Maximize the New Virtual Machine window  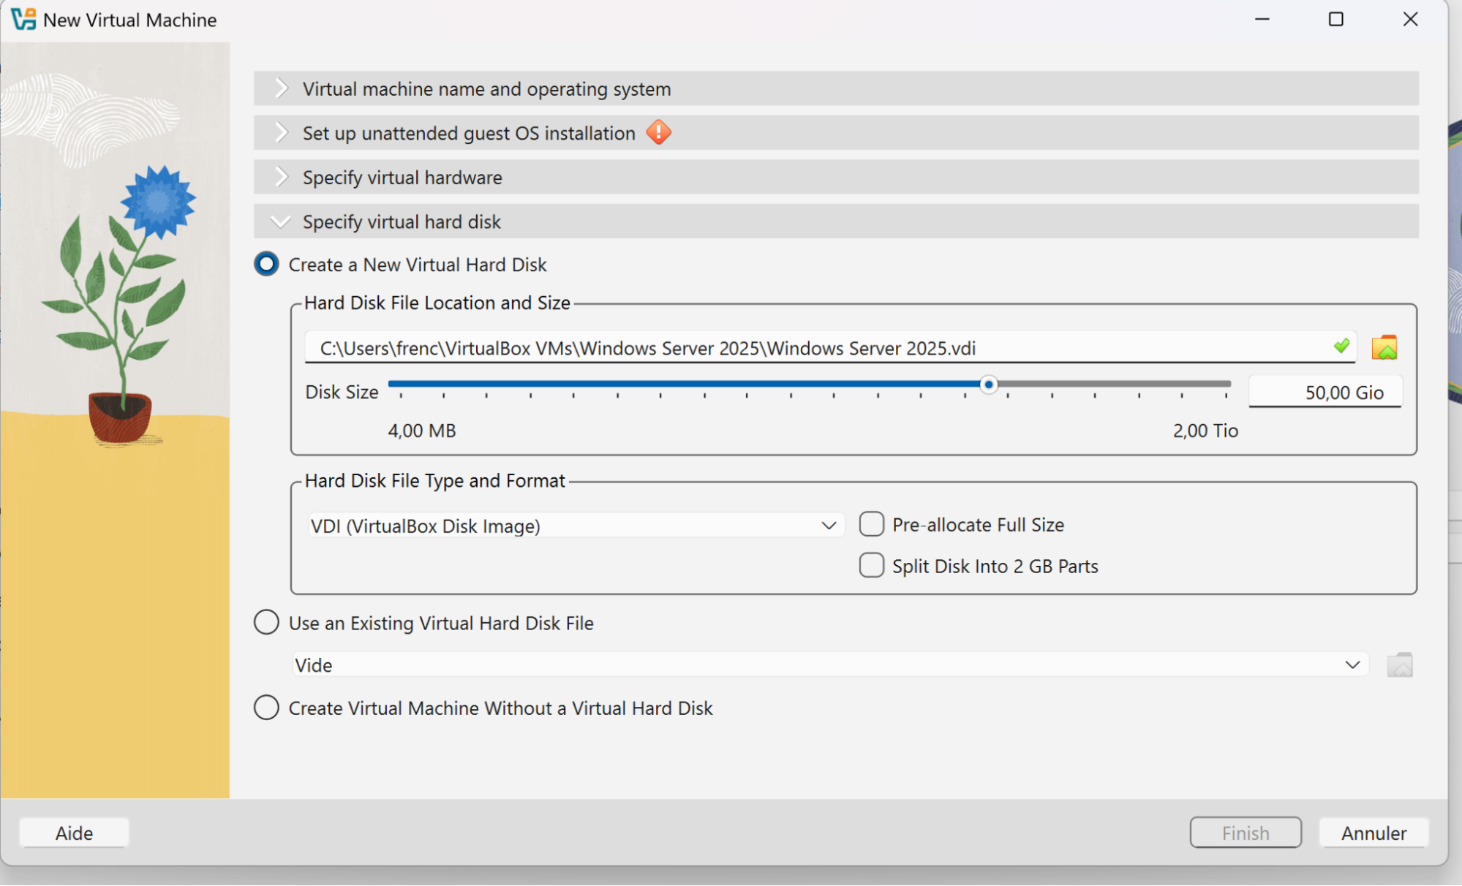click(x=1336, y=19)
